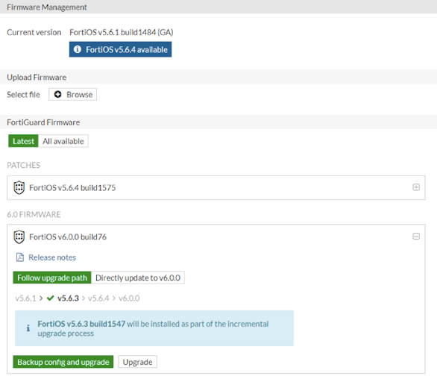Click v6.0.0 step in upgrade path
The height and width of the screenshot is (388, 437).
tap(129, 298)
